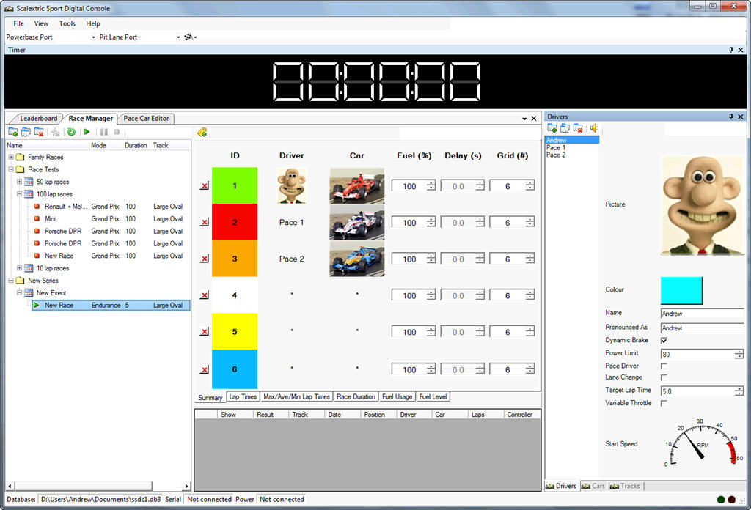Remove entry for car ID 6
The image size is (751, 510).
pos(205,369)
